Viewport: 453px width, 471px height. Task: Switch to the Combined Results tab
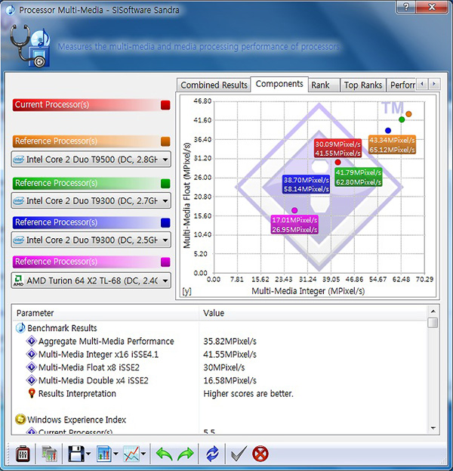pos(214,85)
